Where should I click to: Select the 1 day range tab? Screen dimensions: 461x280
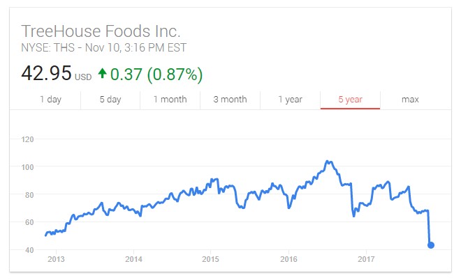50,100
